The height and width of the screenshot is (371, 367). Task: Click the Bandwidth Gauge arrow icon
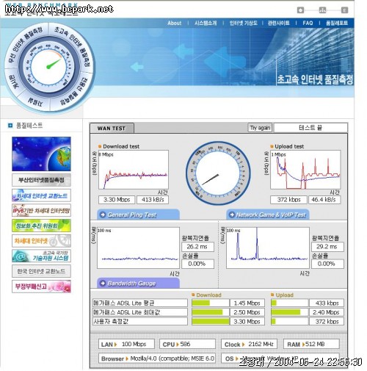[103, 283]
